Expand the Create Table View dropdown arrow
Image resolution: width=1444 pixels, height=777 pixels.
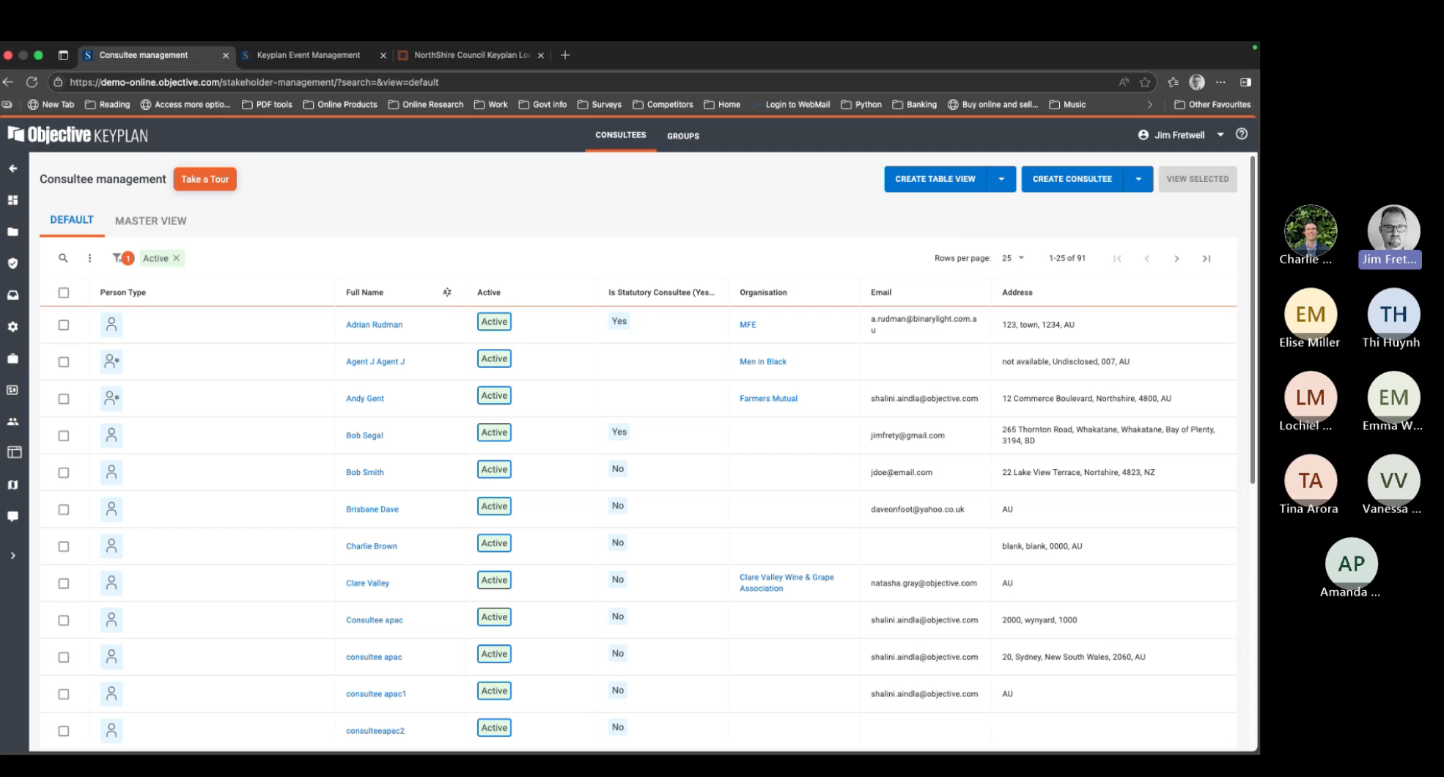[x=1001, y=179]
